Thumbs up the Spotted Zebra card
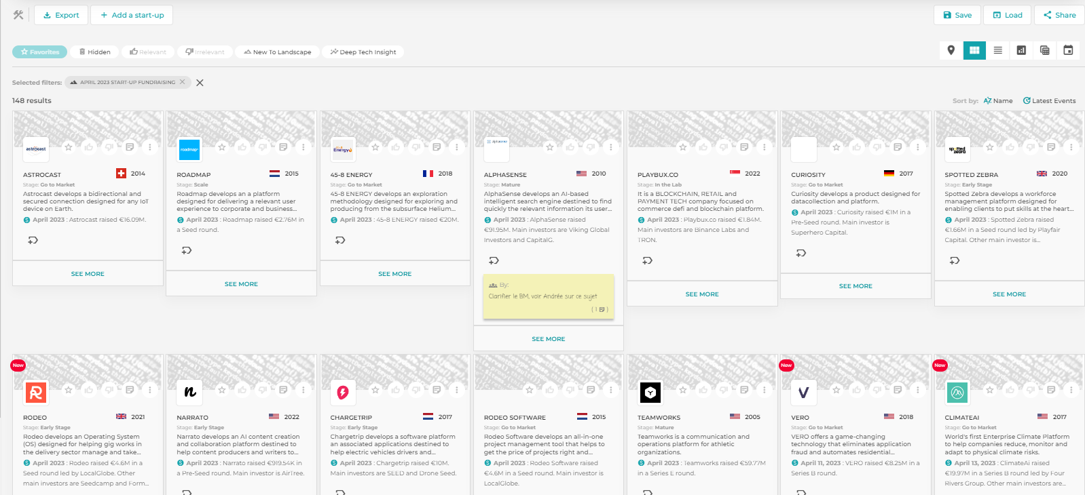The width and height of the screenshot is (1085, 495). click(1010, 147)
